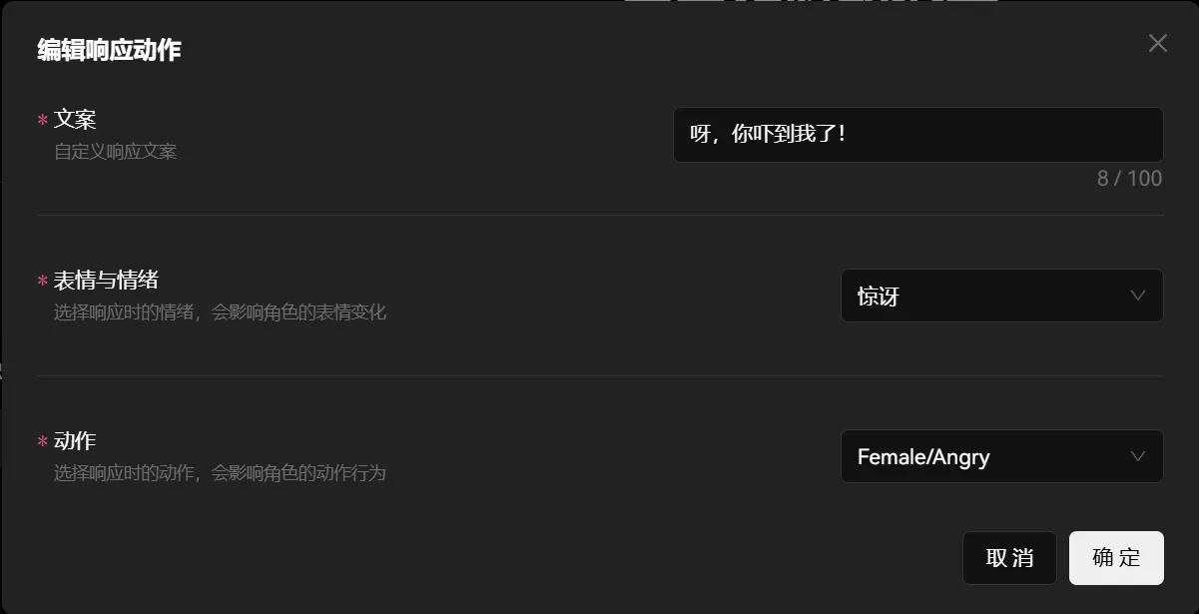Image resolution: width=1199 pixels, height=614 pixels.
Task: Click the 呀，你吓到我了! text in the input
Action: point(768,134)
